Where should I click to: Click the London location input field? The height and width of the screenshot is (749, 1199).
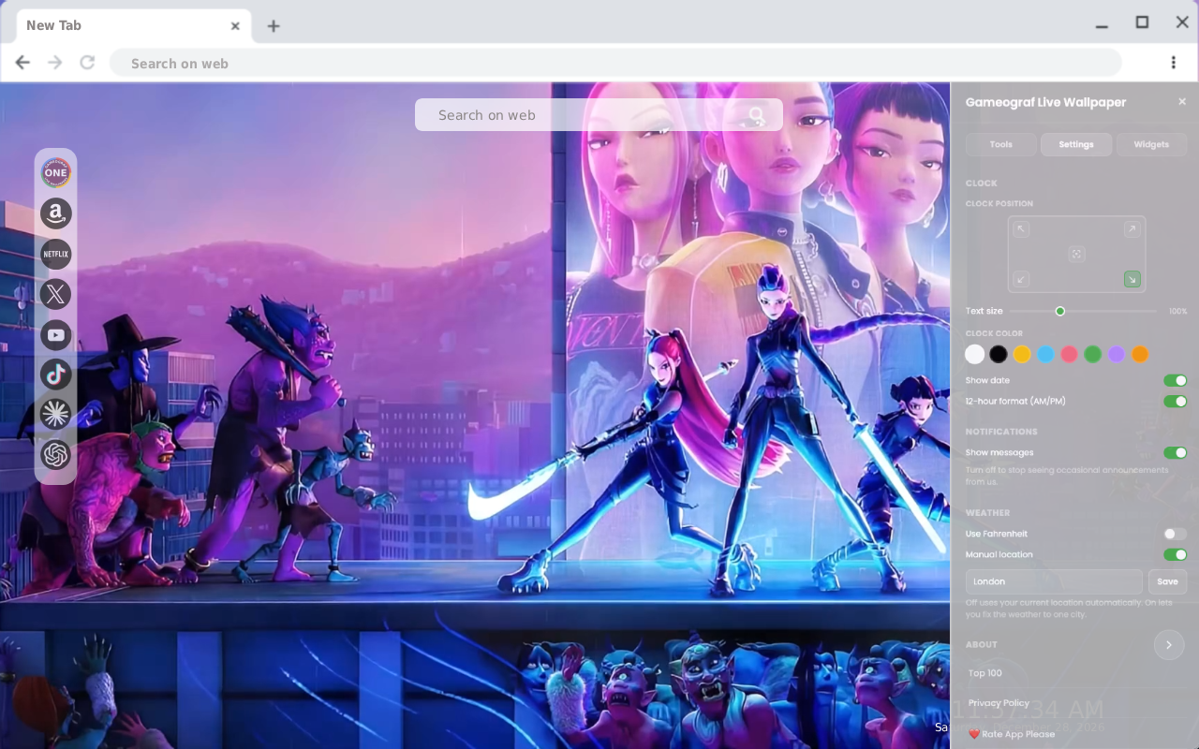coord(1054,581)
